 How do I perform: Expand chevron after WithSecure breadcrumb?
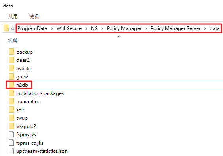click(x=86, y=28)
